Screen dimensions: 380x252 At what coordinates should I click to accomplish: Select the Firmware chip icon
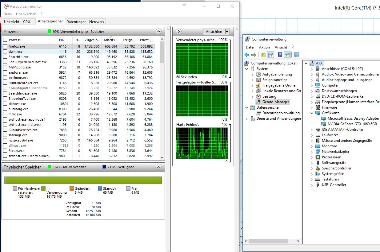[318, 107]
